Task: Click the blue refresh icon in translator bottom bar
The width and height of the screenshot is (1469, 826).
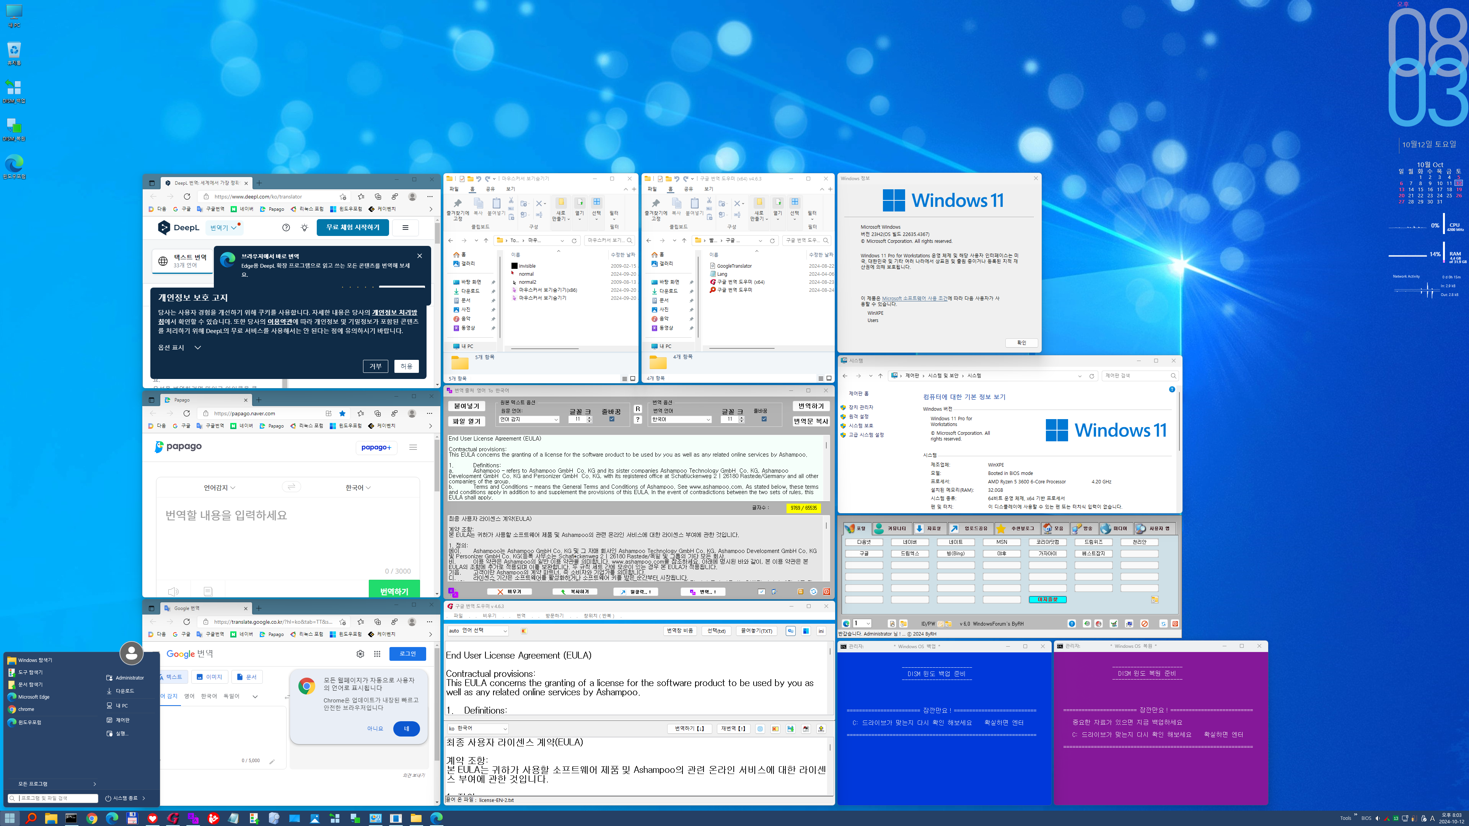Action: tap(813, 592)
